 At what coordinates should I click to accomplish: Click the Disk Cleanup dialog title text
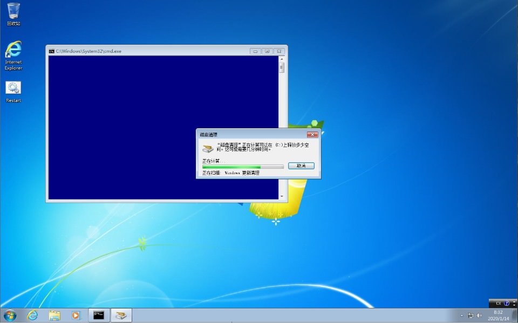tap(209, 135)
